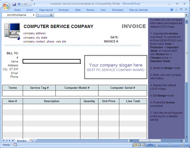The height and width of the screenshot is (148, 190).
Task: Click 'company contact, phone, web site'
Action: click(x=45, y=41)
